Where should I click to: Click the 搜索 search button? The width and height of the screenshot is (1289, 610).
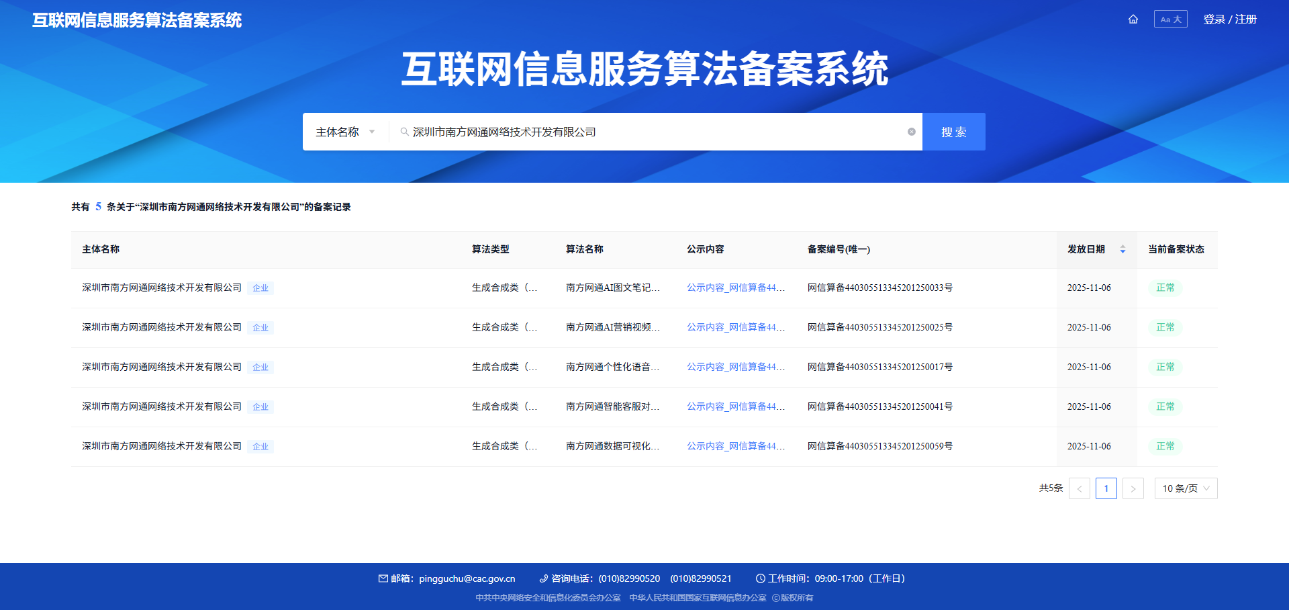pos(953,132)
